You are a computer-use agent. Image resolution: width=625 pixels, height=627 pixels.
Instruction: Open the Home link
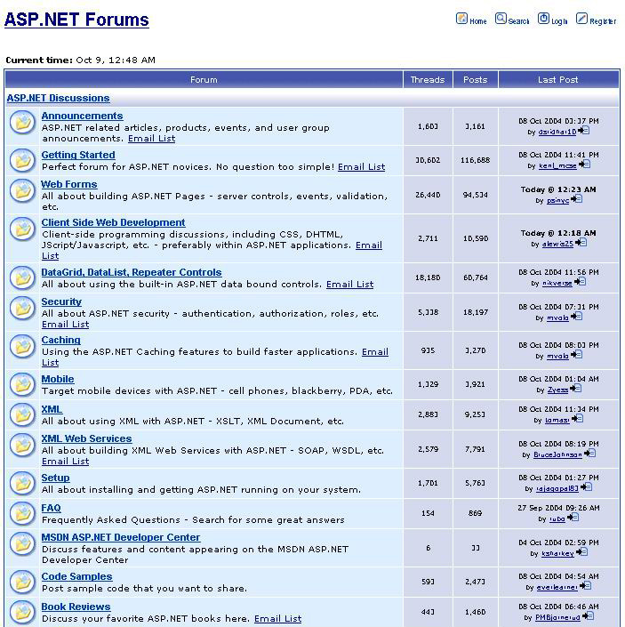(478, 21)
